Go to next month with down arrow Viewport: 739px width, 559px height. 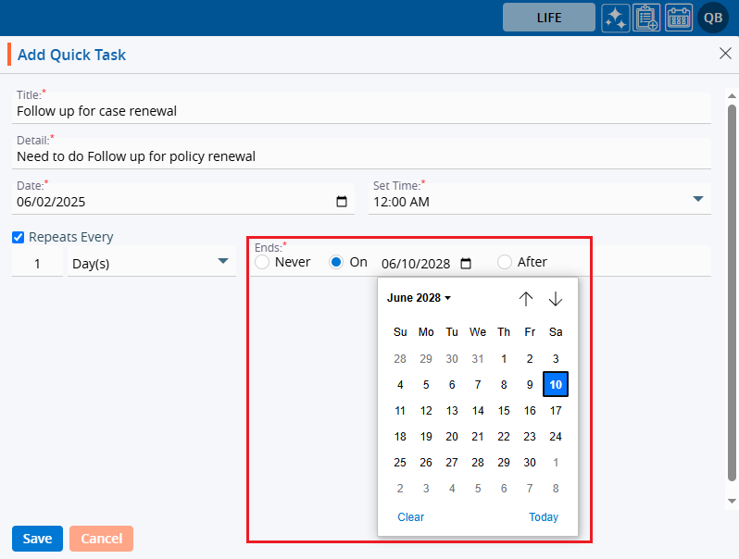coord(556,298)
